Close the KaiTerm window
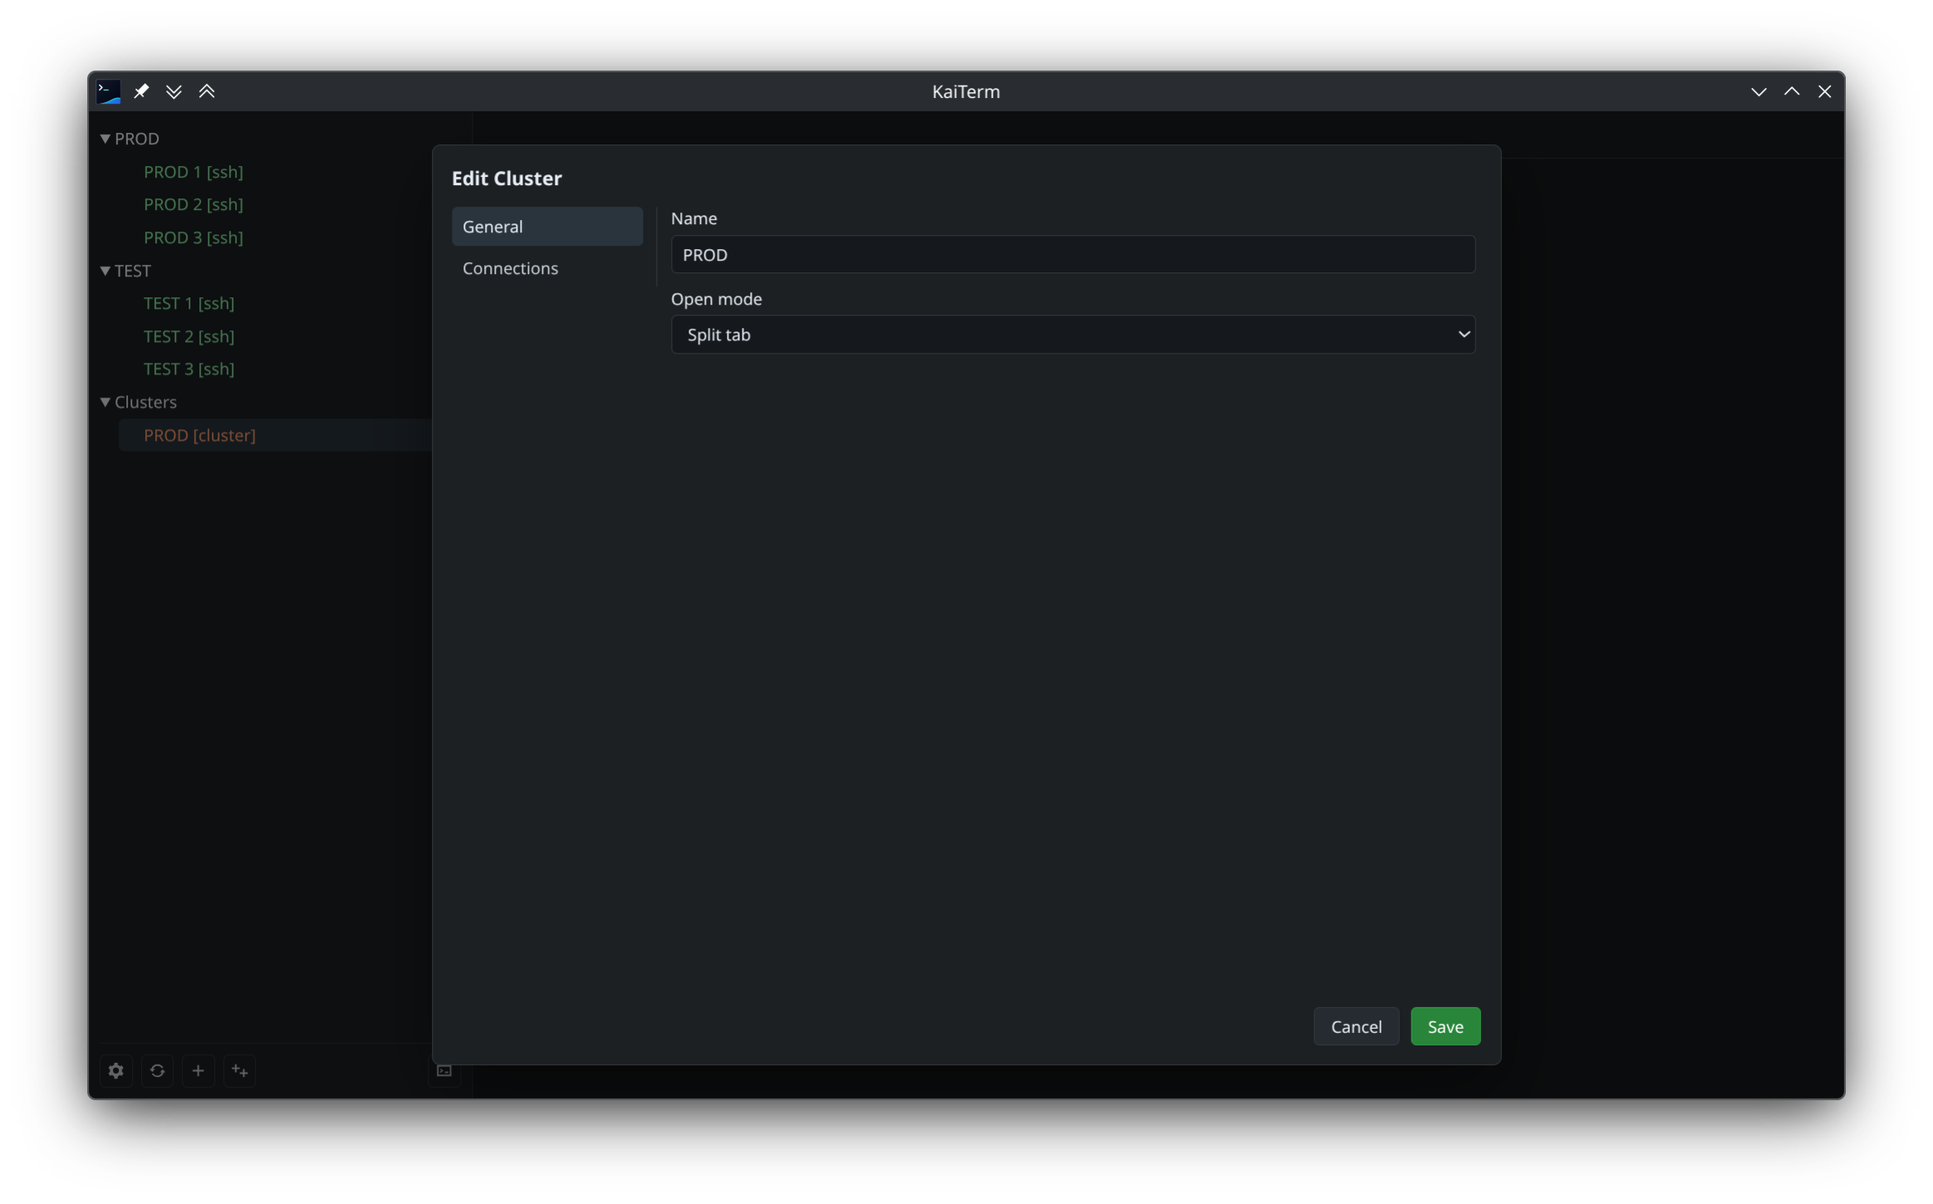The height and width of the screenshot is (1204, 1933). pyautogui.click(x=1824, y=91)
